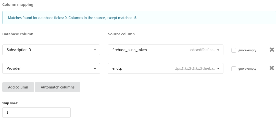Focus the Skip lines input field
The height and width of the screenshot is (119, 278).
[36, 112]
